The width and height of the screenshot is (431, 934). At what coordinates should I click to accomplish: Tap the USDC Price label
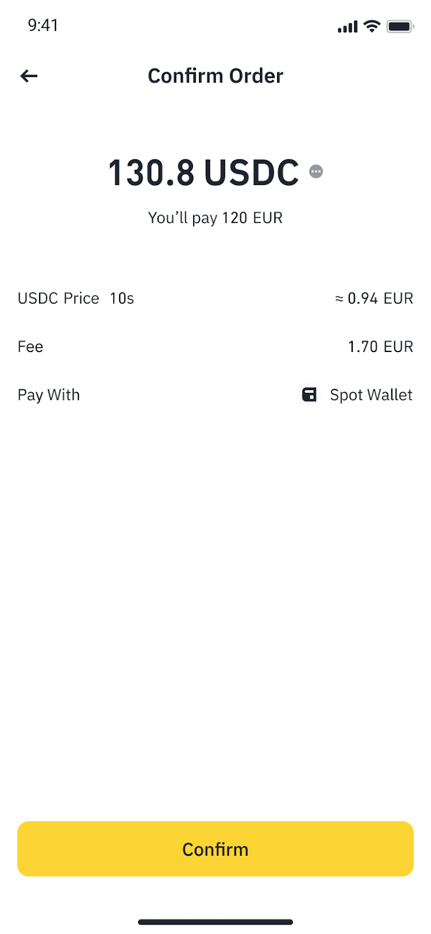[x=58, y=298]
